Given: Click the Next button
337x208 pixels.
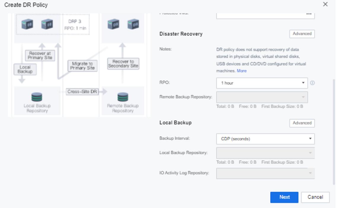Looking at the screenshot, I should click(x=284, y=197).
